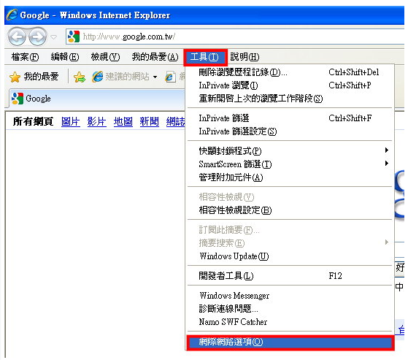Click the Back navigation arrow button
The width and height of the screenshot is (408, 360).
(18, 37)
